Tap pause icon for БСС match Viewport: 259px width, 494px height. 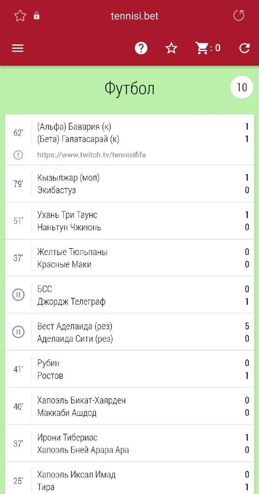pyautogui.click(x=18, y=295)
